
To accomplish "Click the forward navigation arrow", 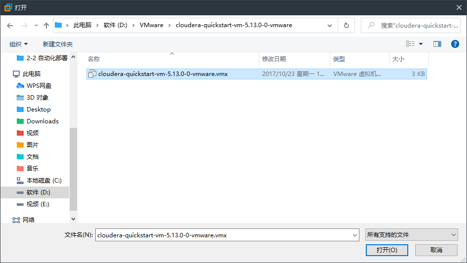I will coord(24,26).
